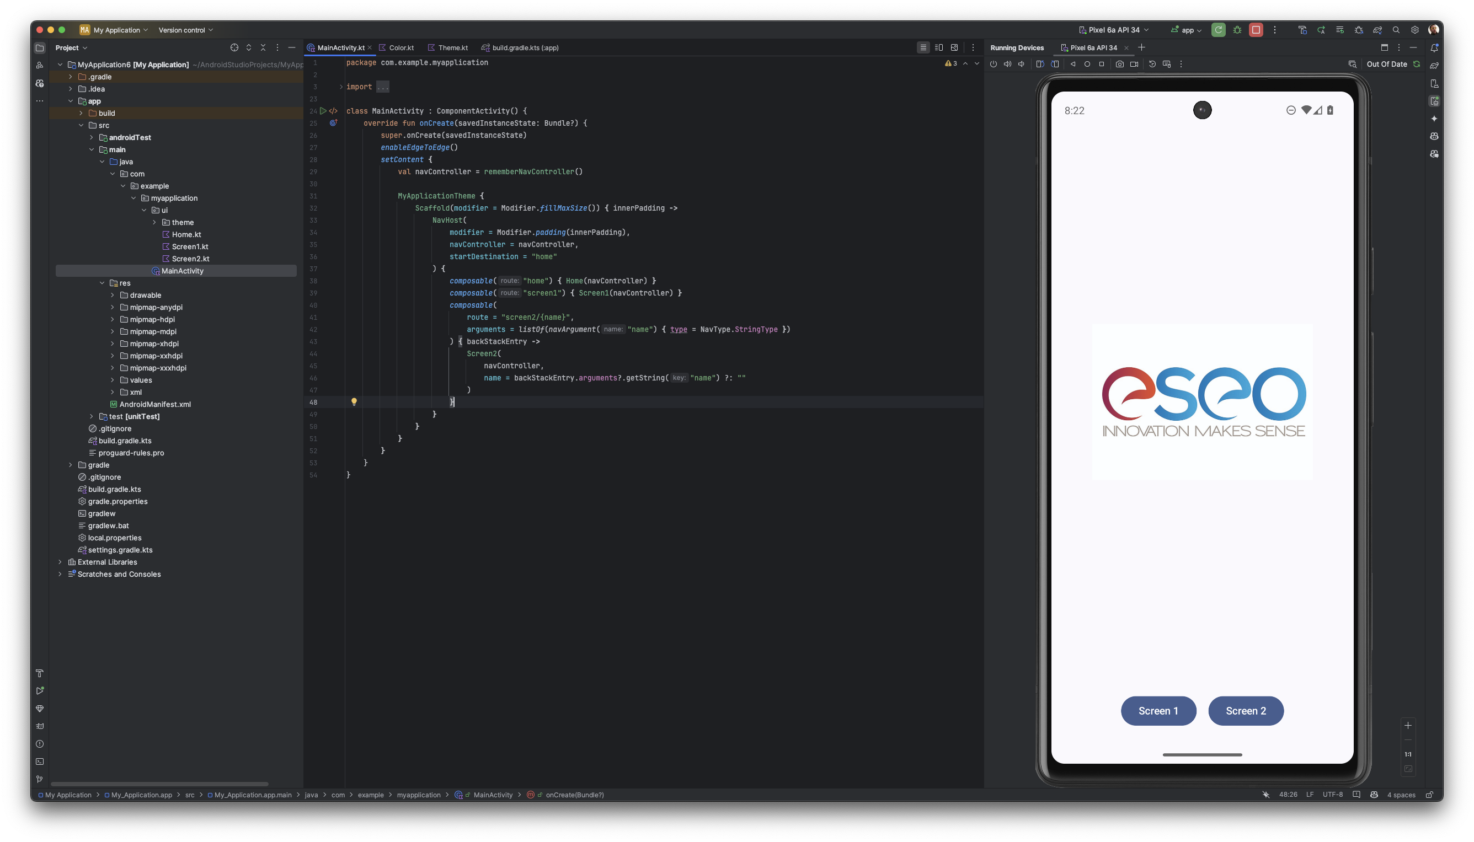Click the 4 spaces indent setting
Image resolution: width=1474 pixels, height=842 pixels.
coord(1401,795)
